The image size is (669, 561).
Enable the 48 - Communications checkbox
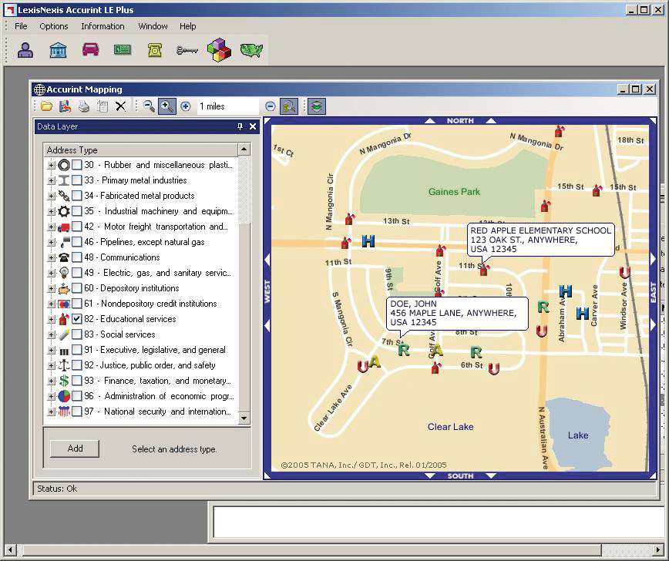[x=77, y=257]
